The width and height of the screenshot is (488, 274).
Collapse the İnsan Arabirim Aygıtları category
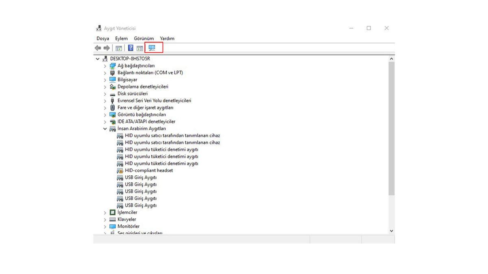point(105,129)
